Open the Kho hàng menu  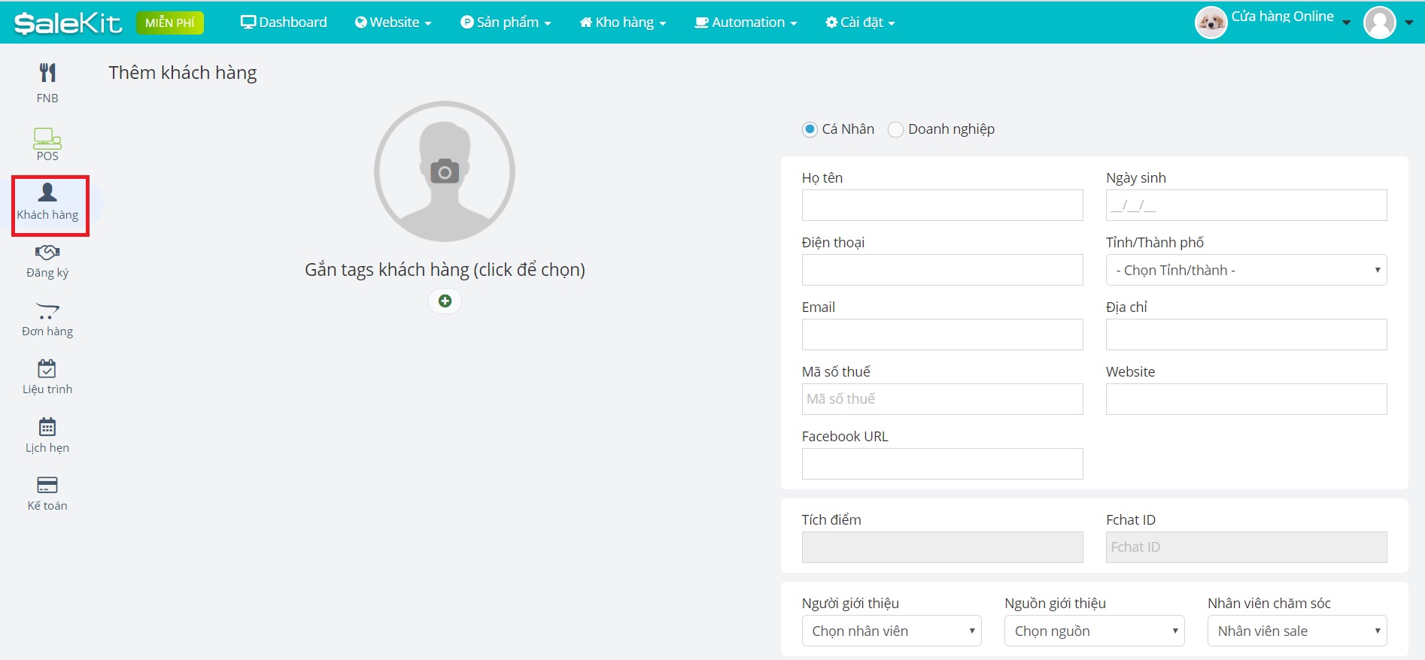(623, 23)
